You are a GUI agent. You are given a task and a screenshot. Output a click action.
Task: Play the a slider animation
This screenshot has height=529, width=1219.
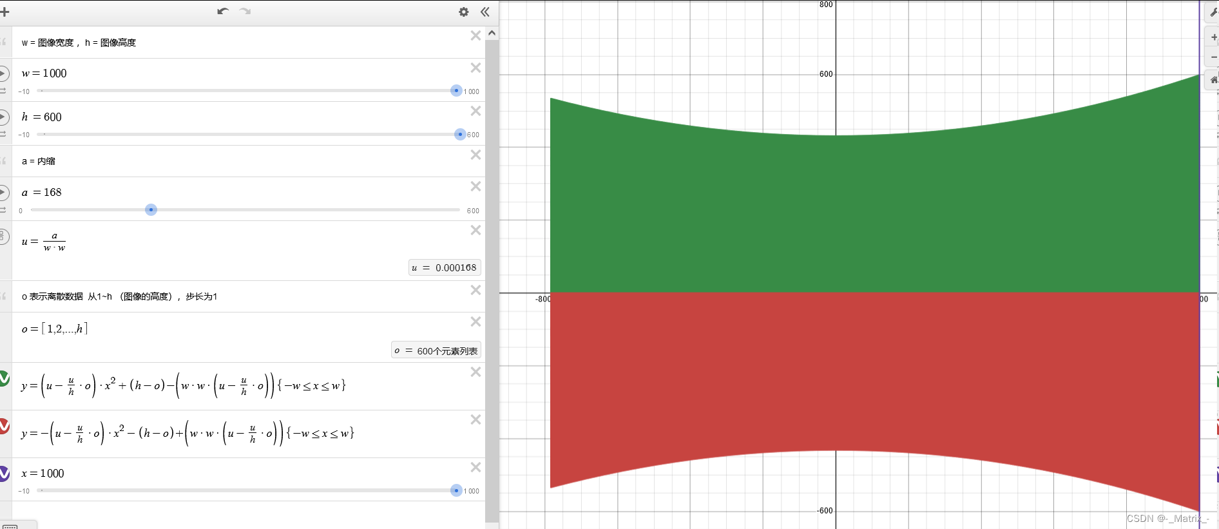click(3, 193)
